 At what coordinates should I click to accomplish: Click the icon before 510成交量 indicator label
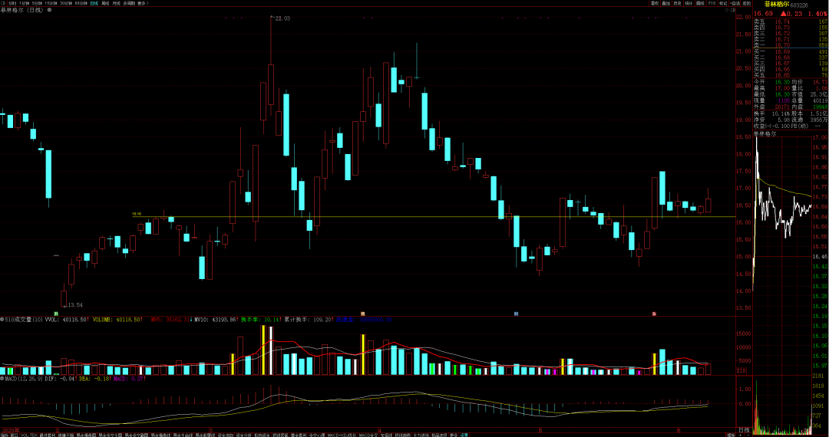coord(2,319)
